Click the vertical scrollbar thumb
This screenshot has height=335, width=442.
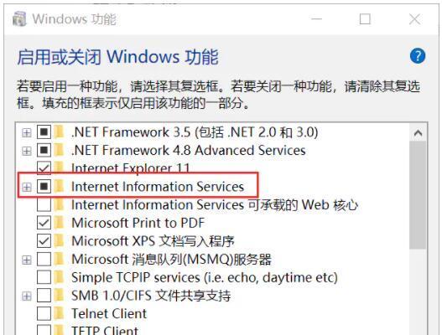418,195
